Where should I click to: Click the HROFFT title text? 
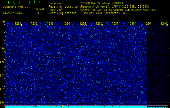[16, 2]
